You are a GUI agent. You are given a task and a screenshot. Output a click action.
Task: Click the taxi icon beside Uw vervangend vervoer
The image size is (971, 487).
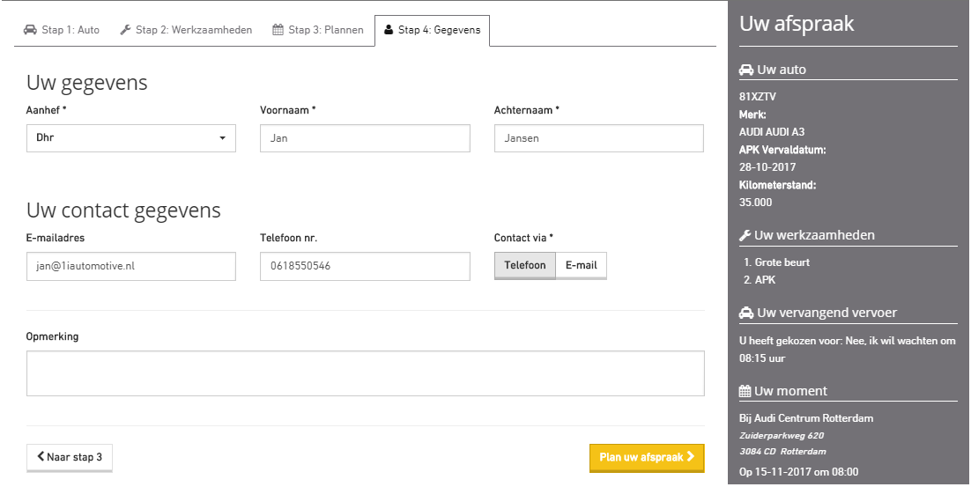tap(746, 314)
